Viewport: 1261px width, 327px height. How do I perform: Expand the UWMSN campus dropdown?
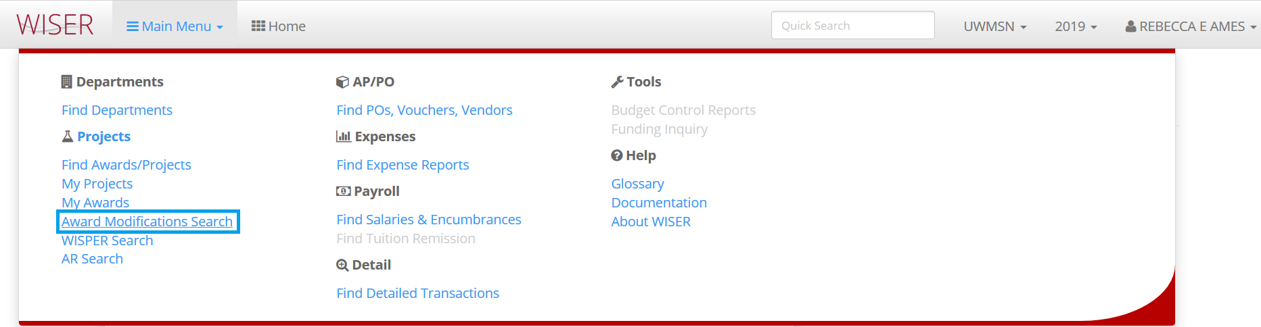995,26
